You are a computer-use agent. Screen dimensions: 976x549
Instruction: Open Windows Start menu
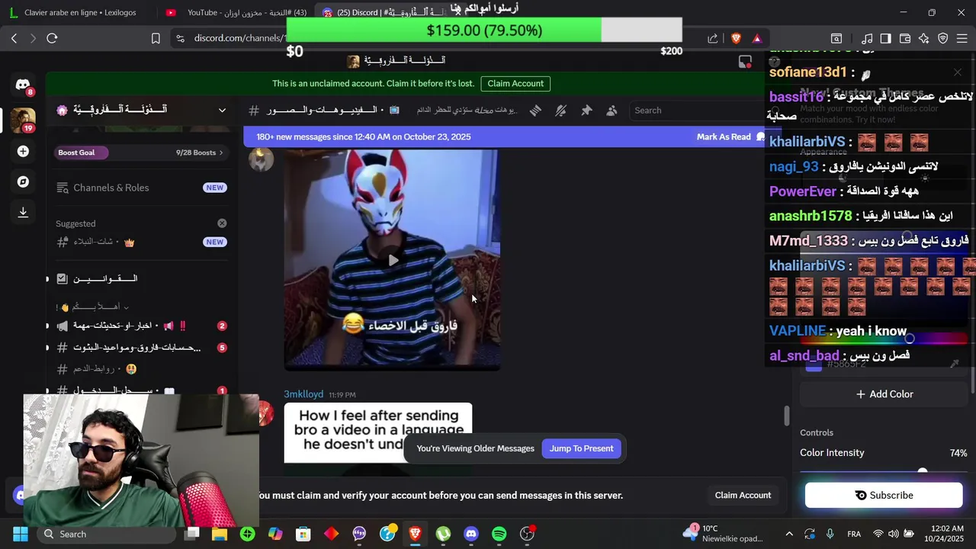click(x=21, y=534)
